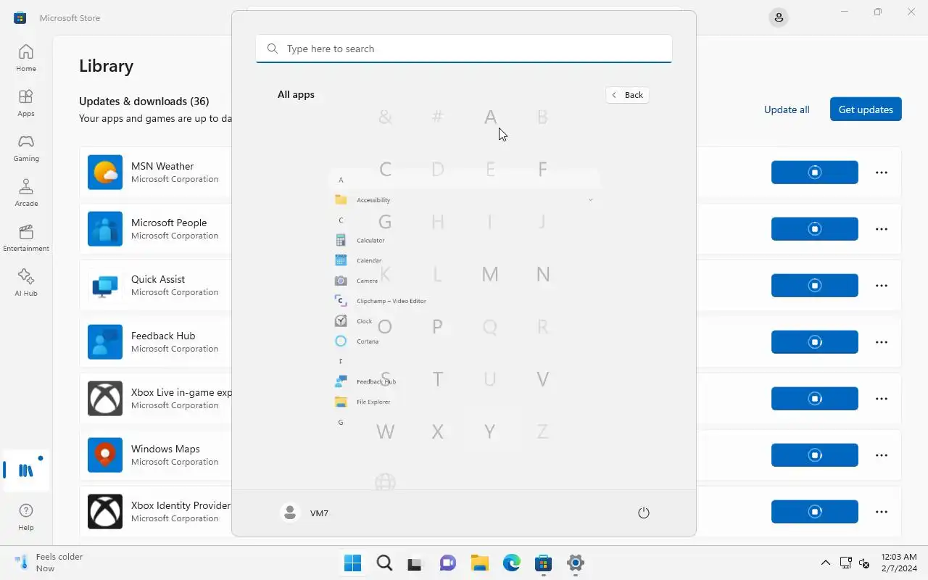Viewport: 928px width, 580px height.
Task: Stop the Windows Maps download
Action: coord(815,455)
